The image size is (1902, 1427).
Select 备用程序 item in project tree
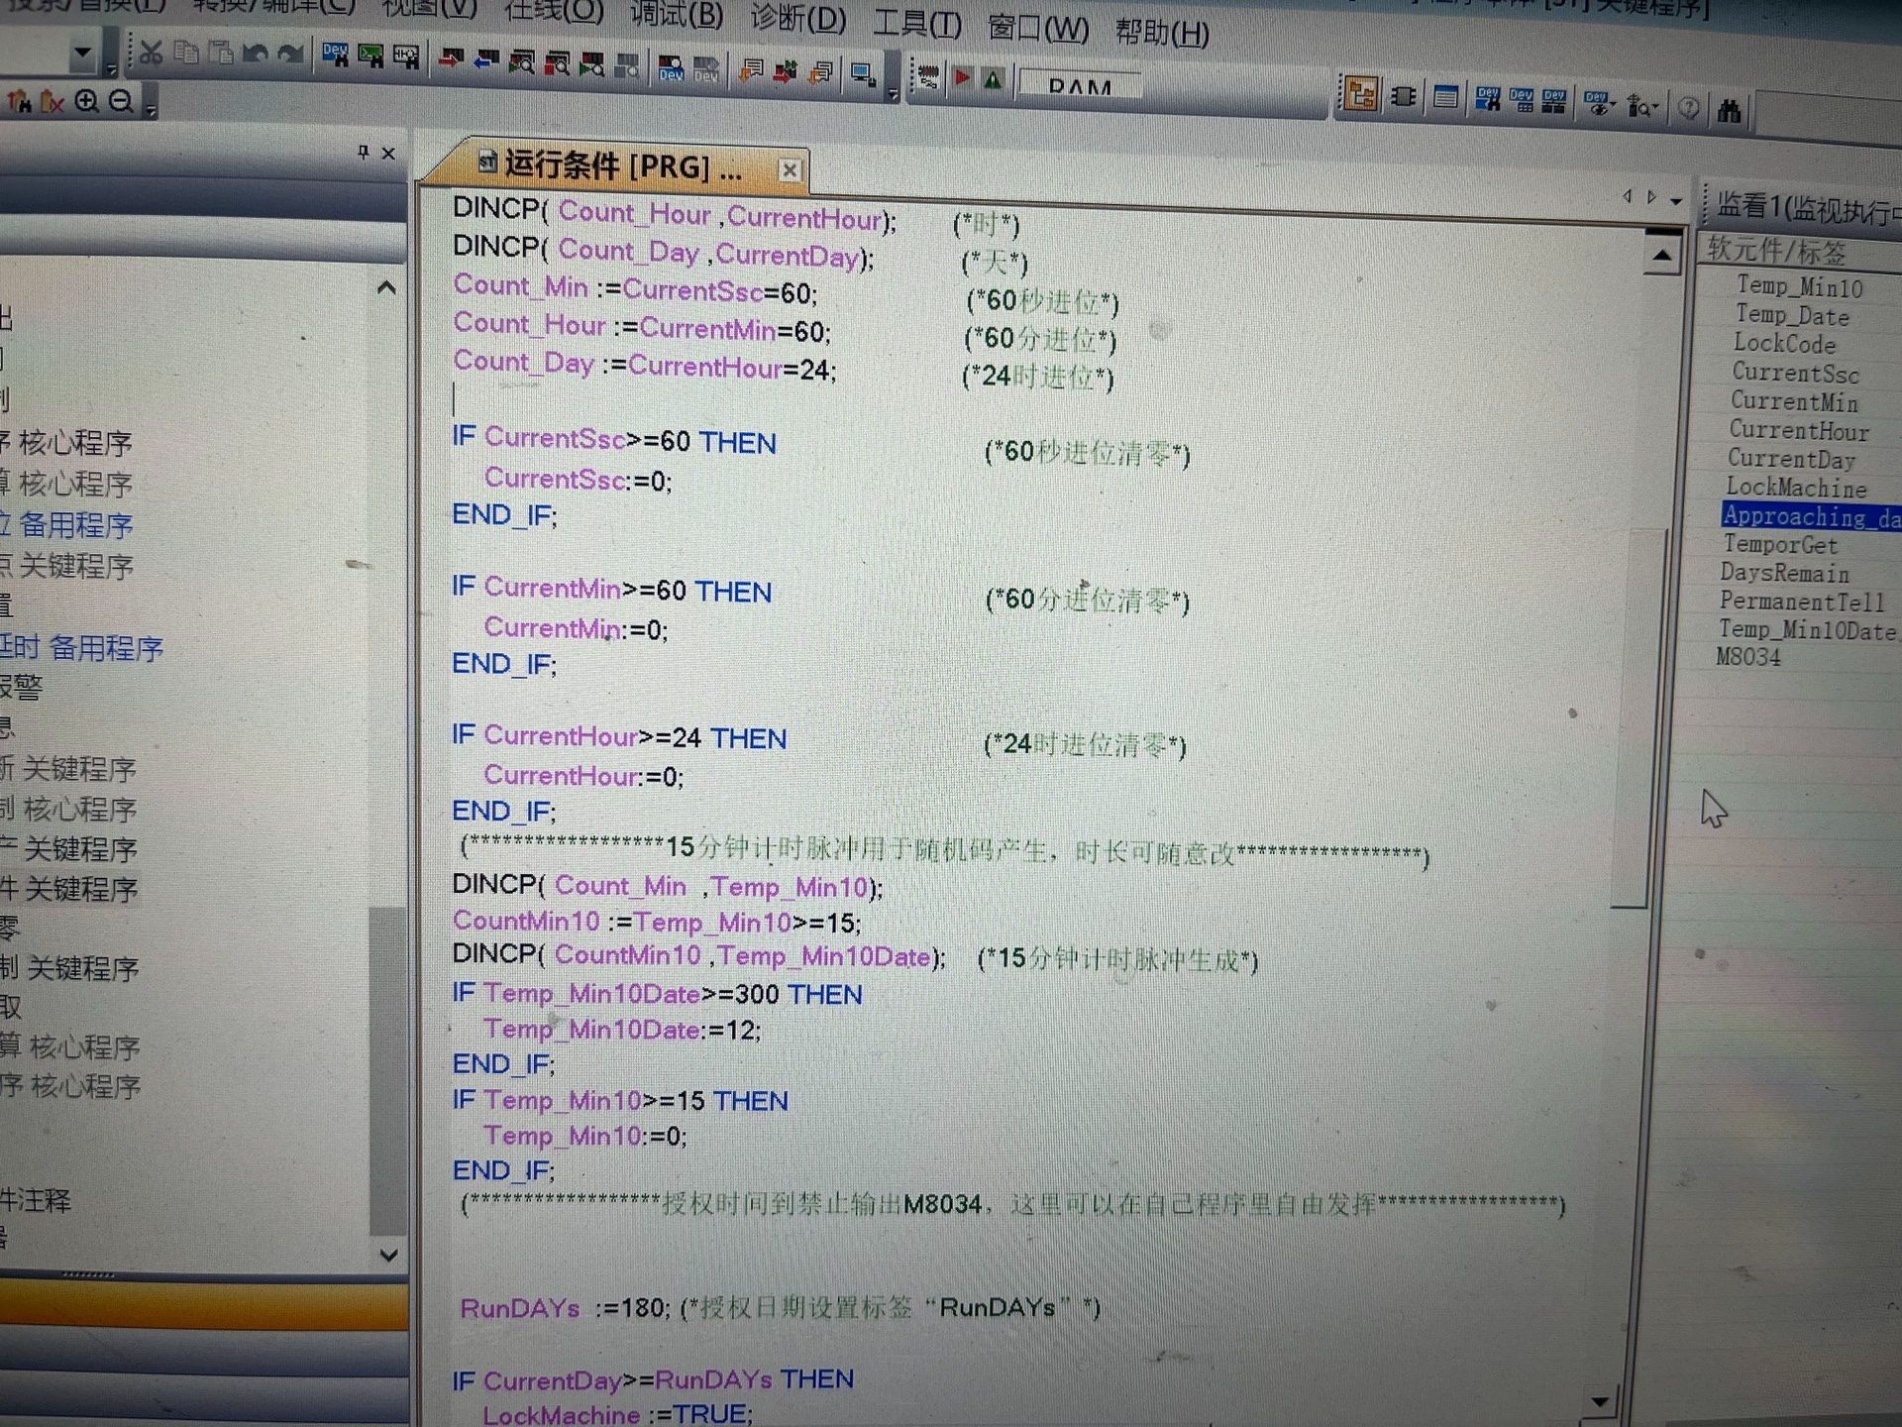[75, 525]
